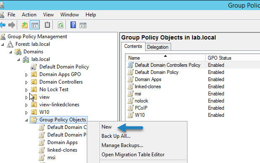Click scroll icon beside PCoIP in list

click(130, 108)
